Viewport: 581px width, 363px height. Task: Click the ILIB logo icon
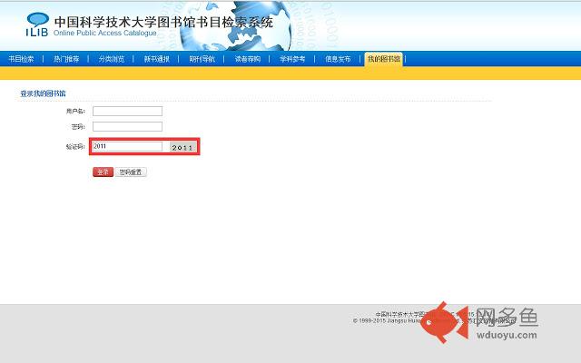[37, 25]
